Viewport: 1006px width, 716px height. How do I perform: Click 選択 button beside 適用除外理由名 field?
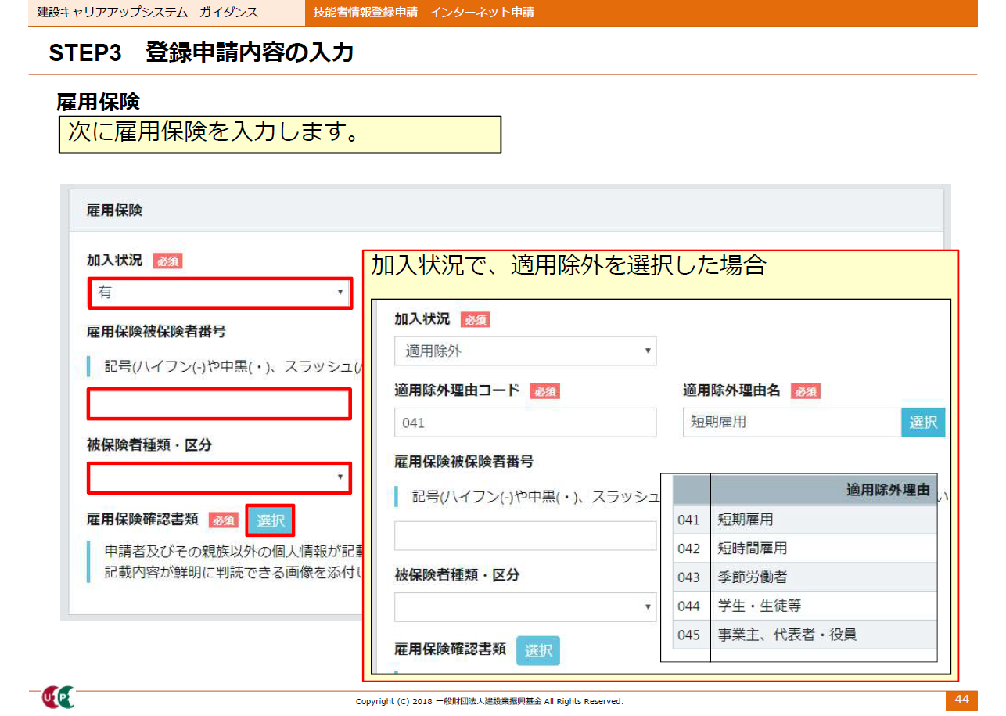923,423
